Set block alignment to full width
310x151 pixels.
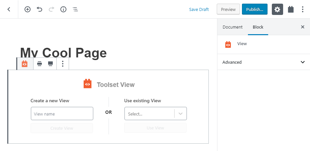click(x=50, y=64)
